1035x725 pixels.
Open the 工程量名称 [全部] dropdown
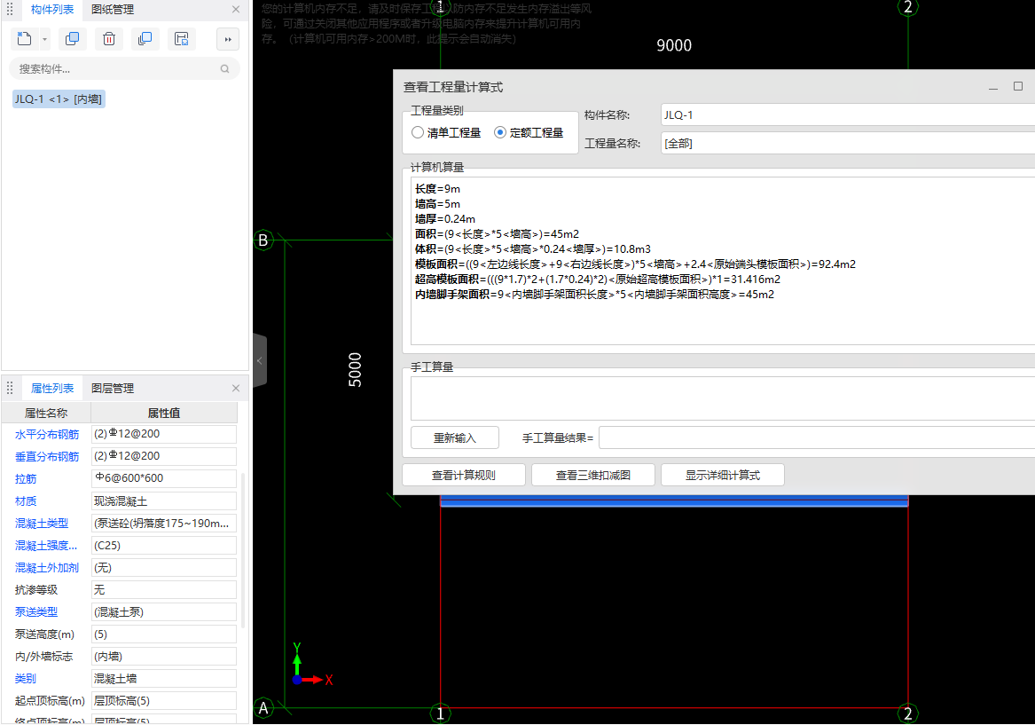coord(848,143)
